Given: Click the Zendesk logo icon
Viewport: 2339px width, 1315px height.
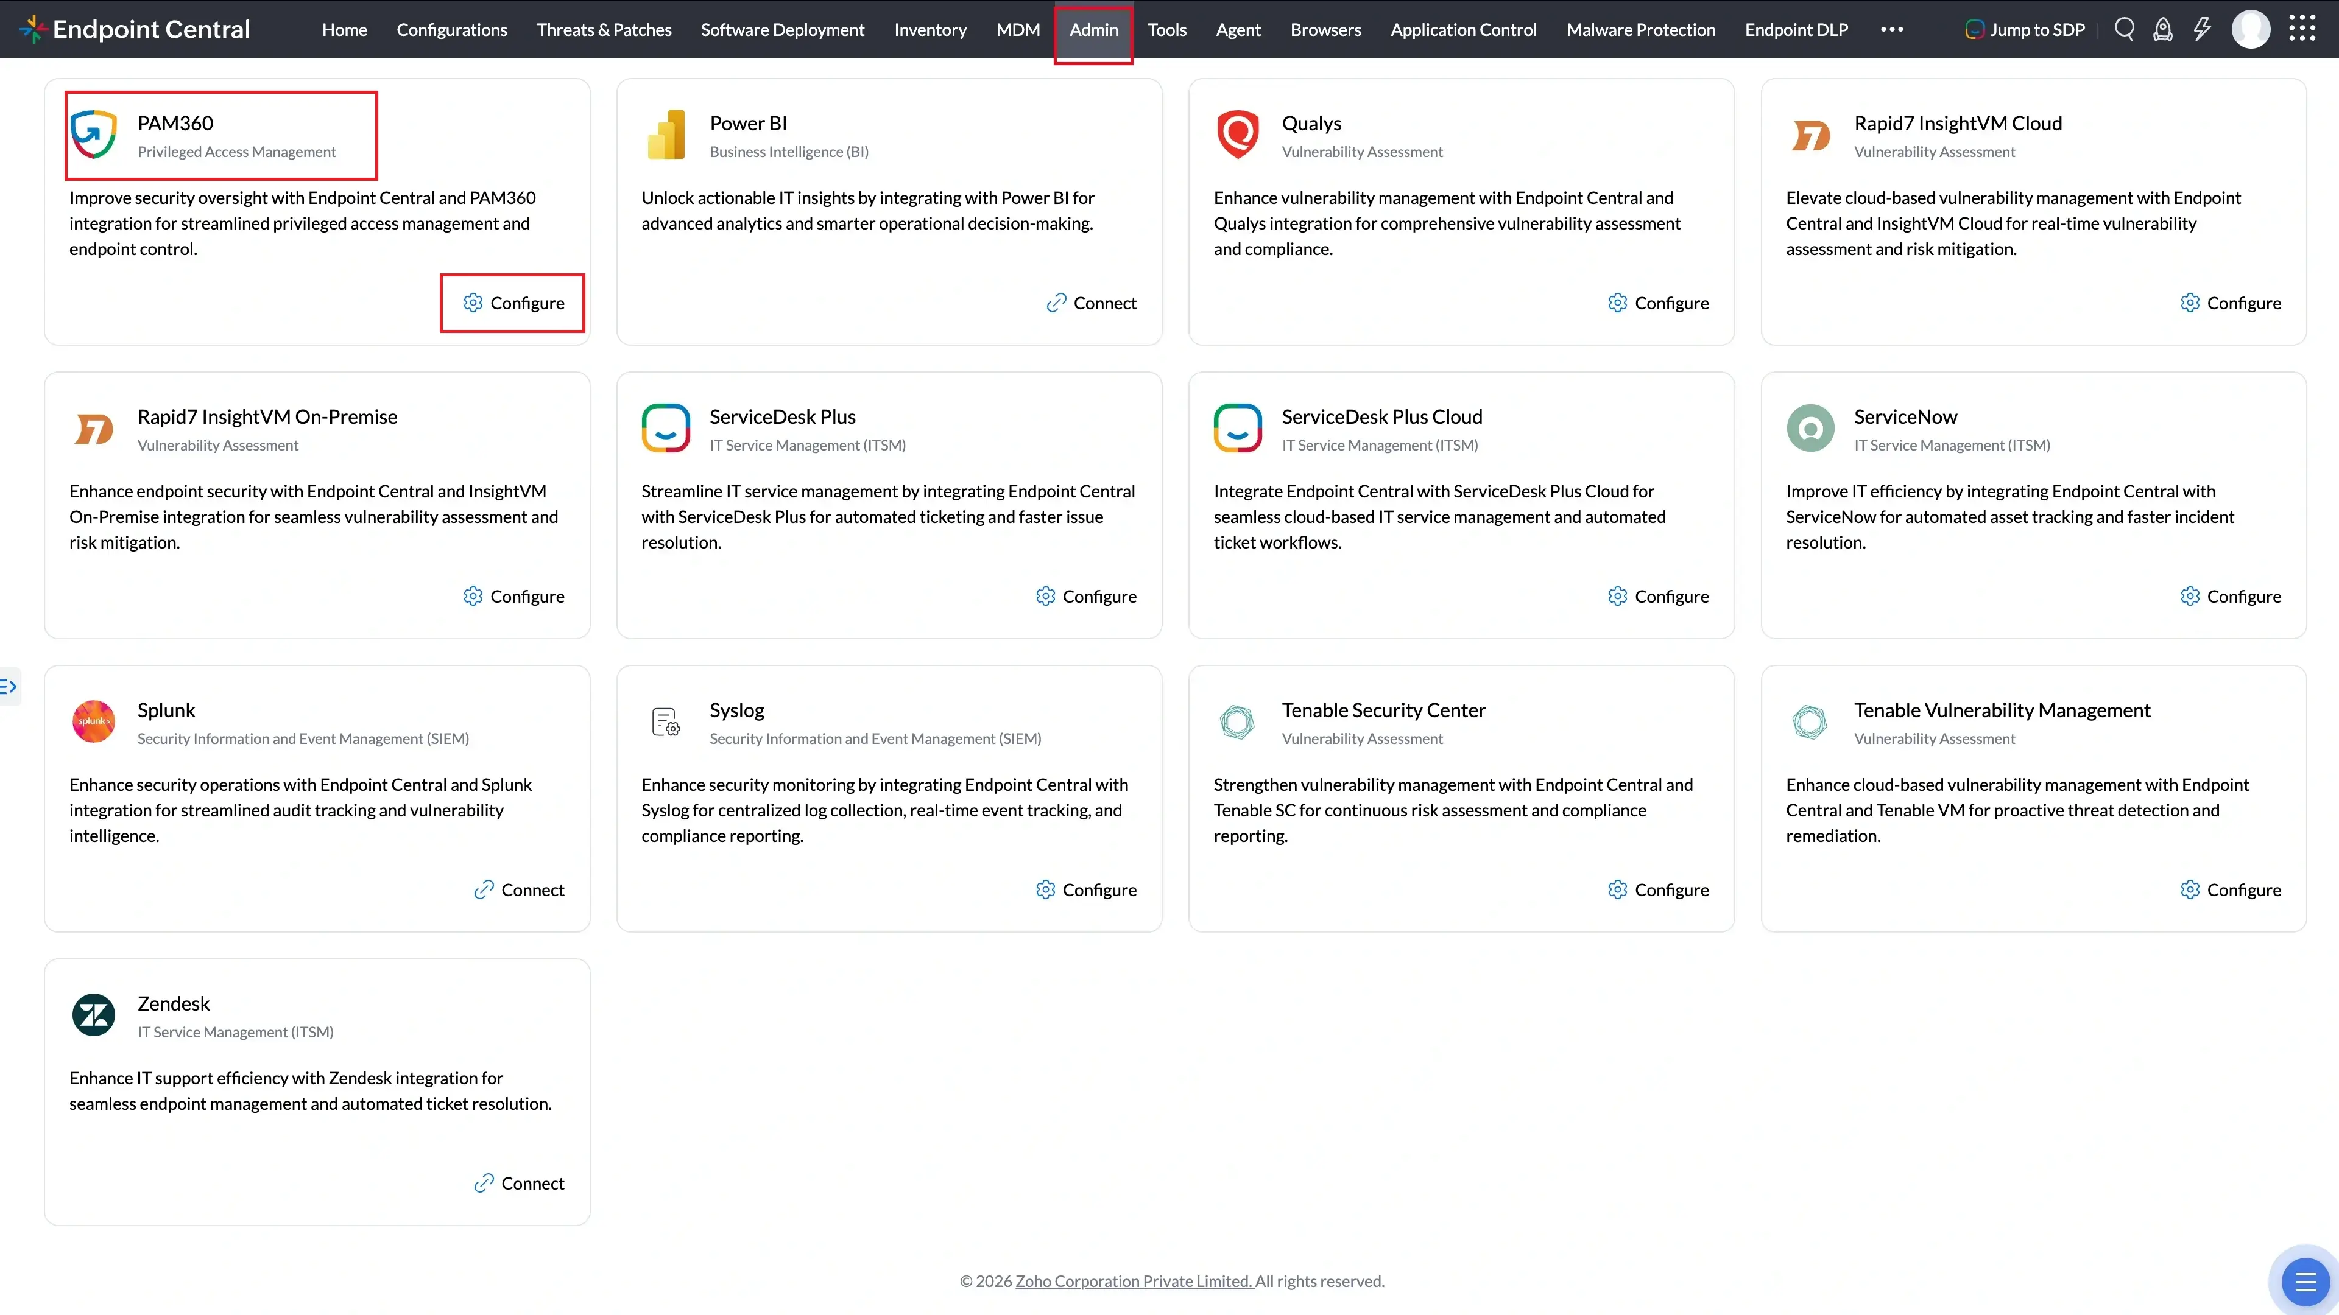Looking at the screenshot, I should [x=94, y=1015].
